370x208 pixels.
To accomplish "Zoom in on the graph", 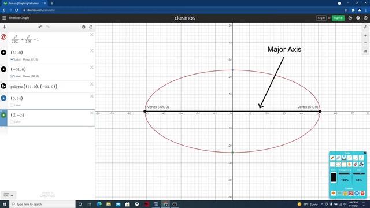I will [365, 36].
